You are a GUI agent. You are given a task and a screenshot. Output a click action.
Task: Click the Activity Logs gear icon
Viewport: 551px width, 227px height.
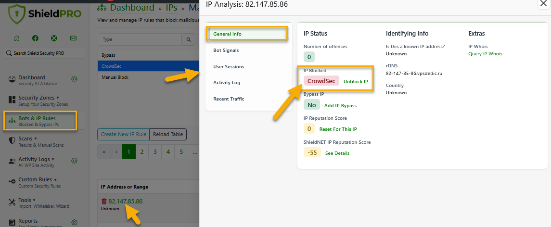point(74,161)
